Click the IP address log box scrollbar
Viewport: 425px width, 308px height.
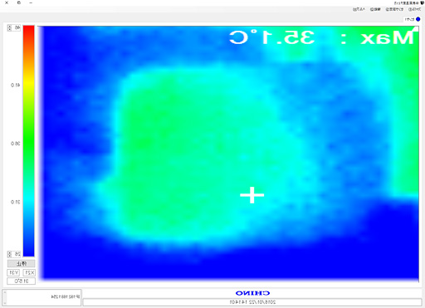tap(4, 297)
